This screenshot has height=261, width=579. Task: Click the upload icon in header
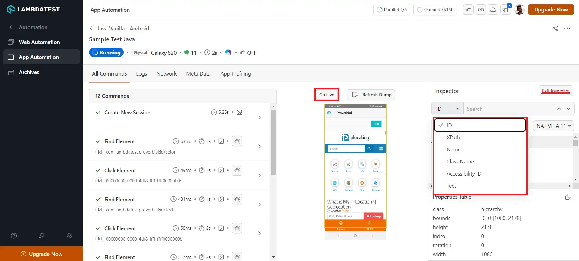click(493, 10)
